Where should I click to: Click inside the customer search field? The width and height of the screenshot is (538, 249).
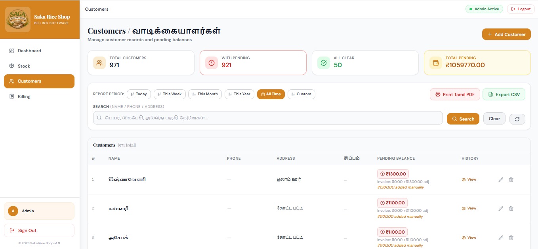click(267, 118)
